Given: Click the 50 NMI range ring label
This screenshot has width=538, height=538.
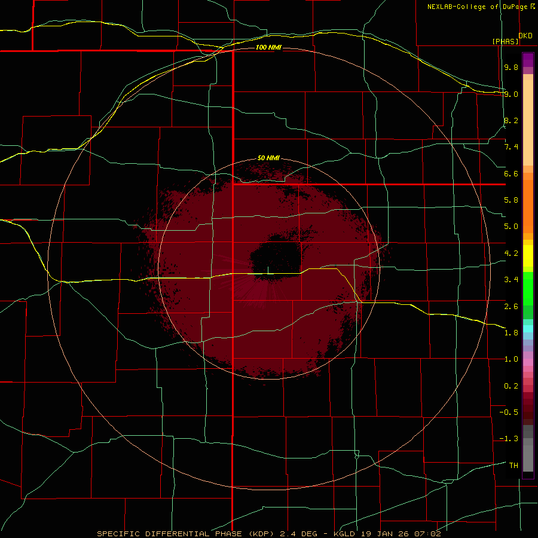Looking at the screenshot, I should click(x=268, y=158).
